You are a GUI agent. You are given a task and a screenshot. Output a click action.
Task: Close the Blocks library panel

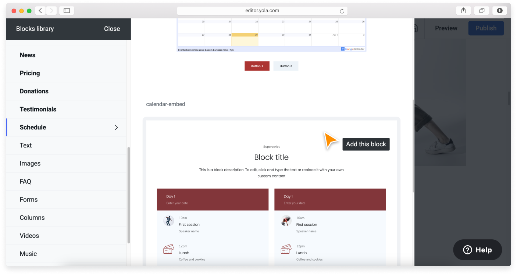[x=112, y=29]
